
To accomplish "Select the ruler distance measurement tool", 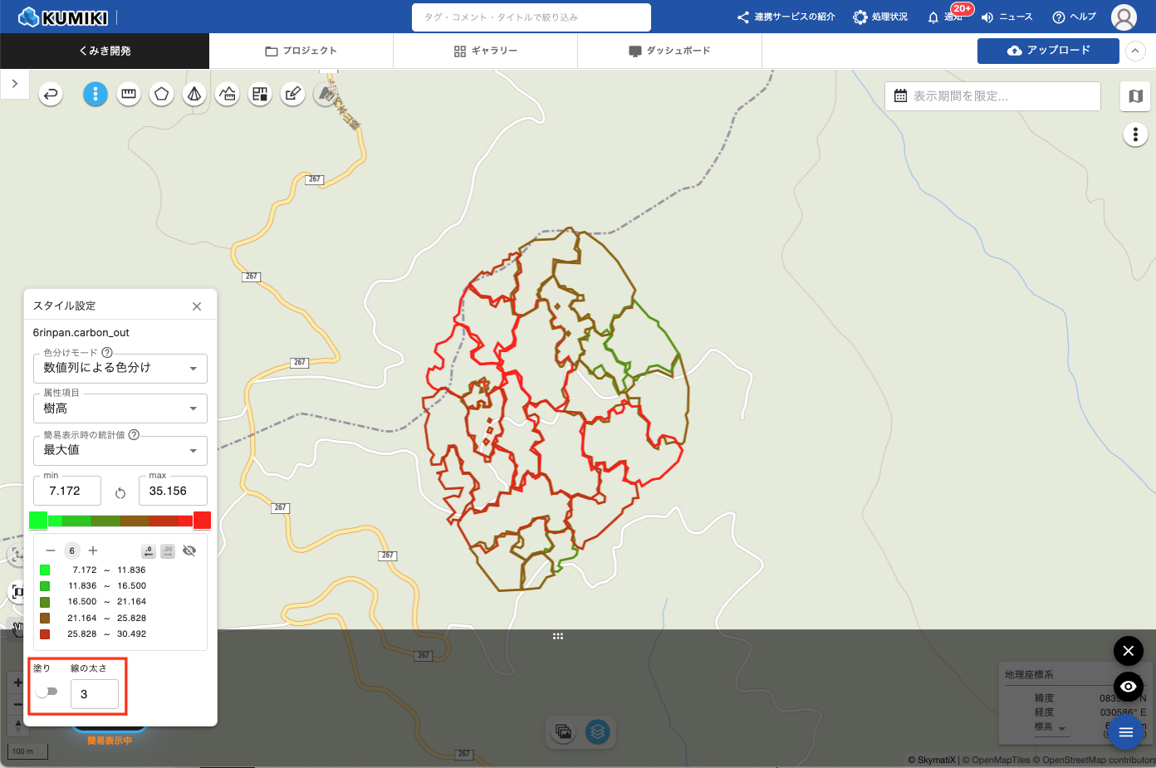I will (x=129, y=94).
